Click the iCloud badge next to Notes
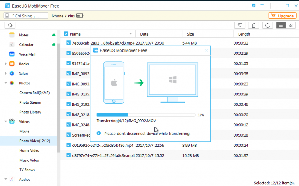 point(54,35)
